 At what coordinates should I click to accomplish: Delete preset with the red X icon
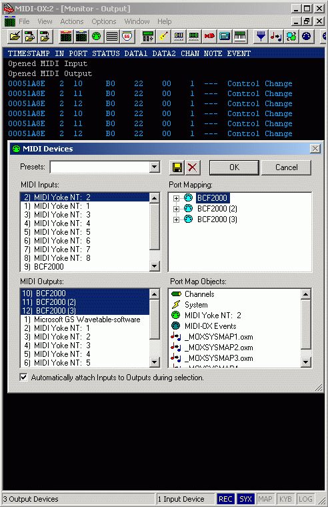[x=193, y=167]
